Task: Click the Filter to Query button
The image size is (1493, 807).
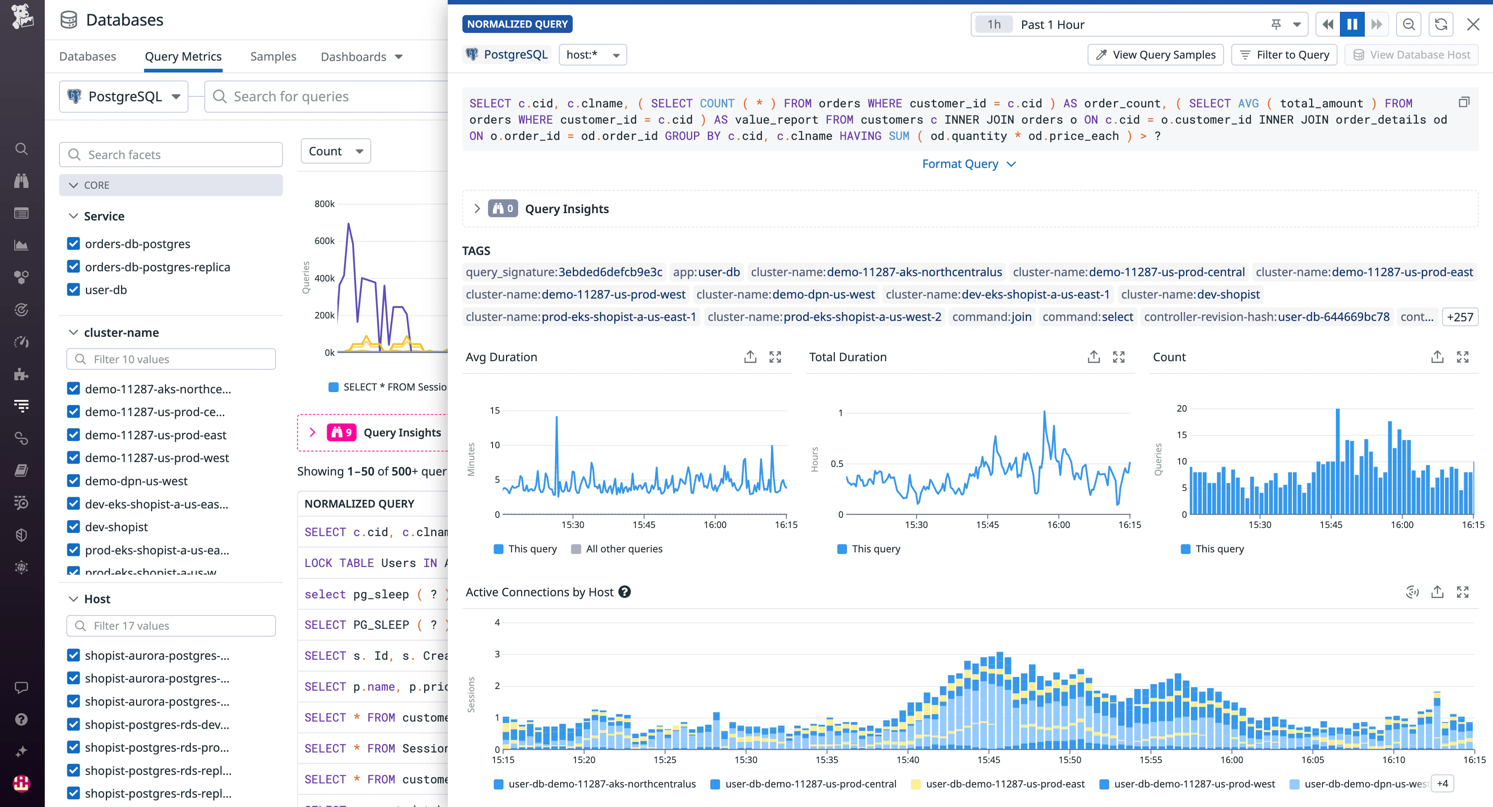Action: [1284, 55]
